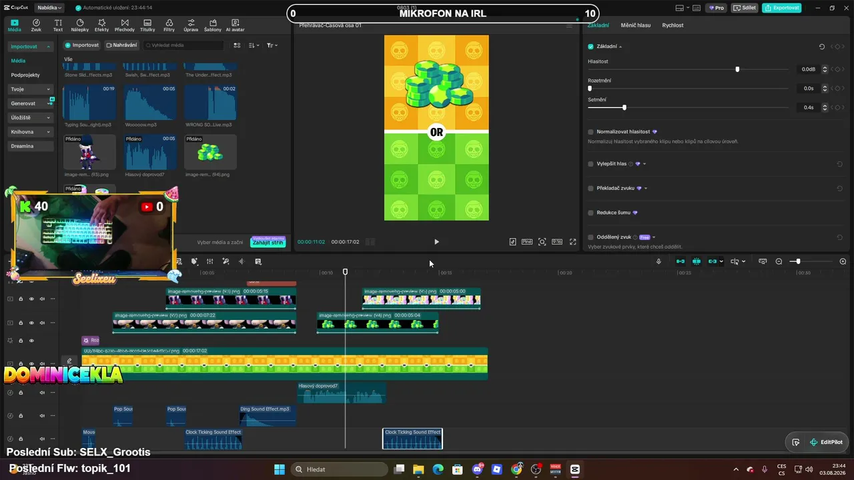
Task: Open the Přechody transitions panel
Action: [x=125, y=25]
